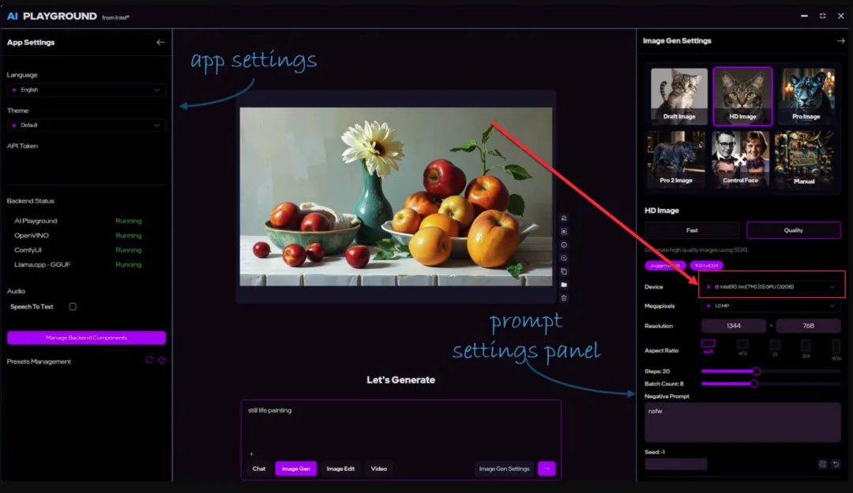The image size is (853, 493).
Task: Open the Device selection dropdown
Action: [771, 286]
